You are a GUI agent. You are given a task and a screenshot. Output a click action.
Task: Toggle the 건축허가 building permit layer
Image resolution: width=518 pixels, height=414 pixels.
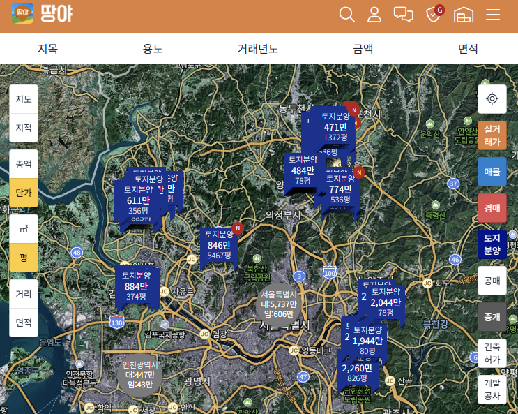[x=492, y=353]
